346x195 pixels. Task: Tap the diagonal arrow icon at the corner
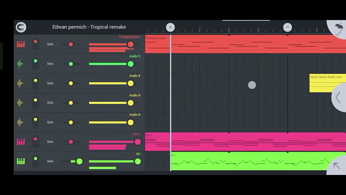(337, 166)
